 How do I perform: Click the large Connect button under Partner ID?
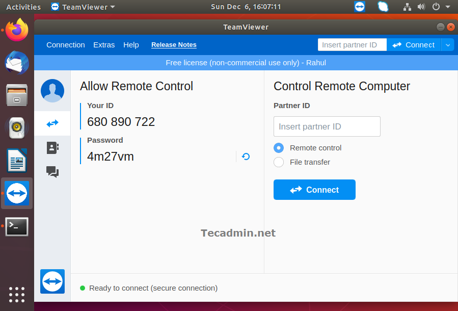(x=314, y=190)
